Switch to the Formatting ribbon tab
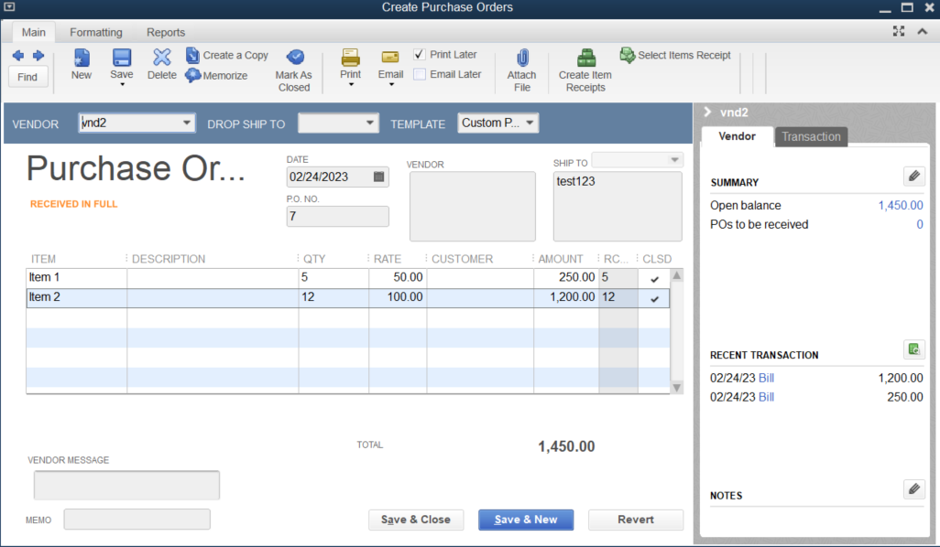 tap(95, 32)
